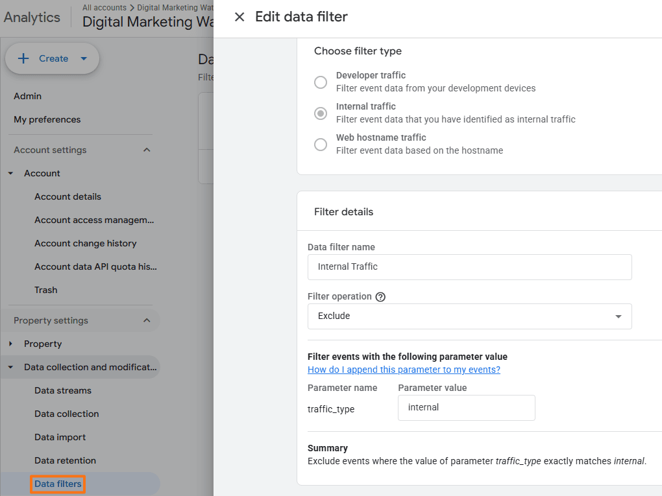Click the Summary heading
Screen dimensions: 662x496
328,448
